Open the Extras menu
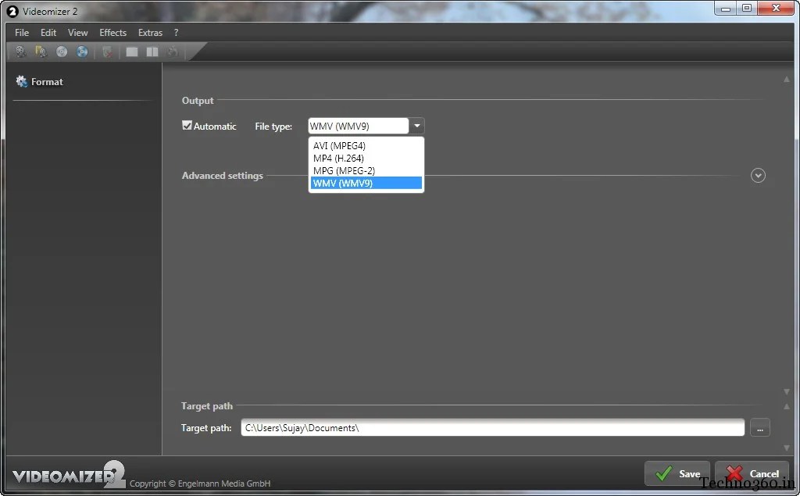The width and height of the screenshot is (800, 496). pyautogui.click(x=150, y=32)
